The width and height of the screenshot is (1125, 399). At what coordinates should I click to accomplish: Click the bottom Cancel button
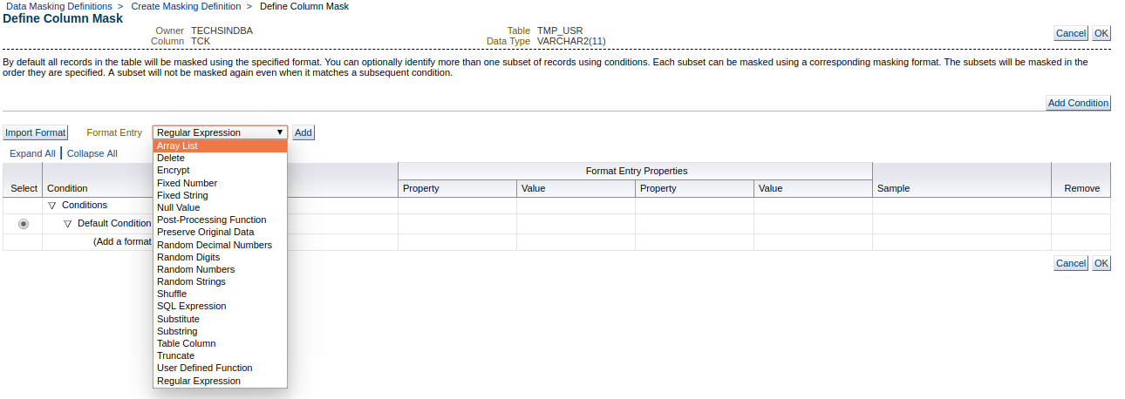click(x=1071, y=263)
